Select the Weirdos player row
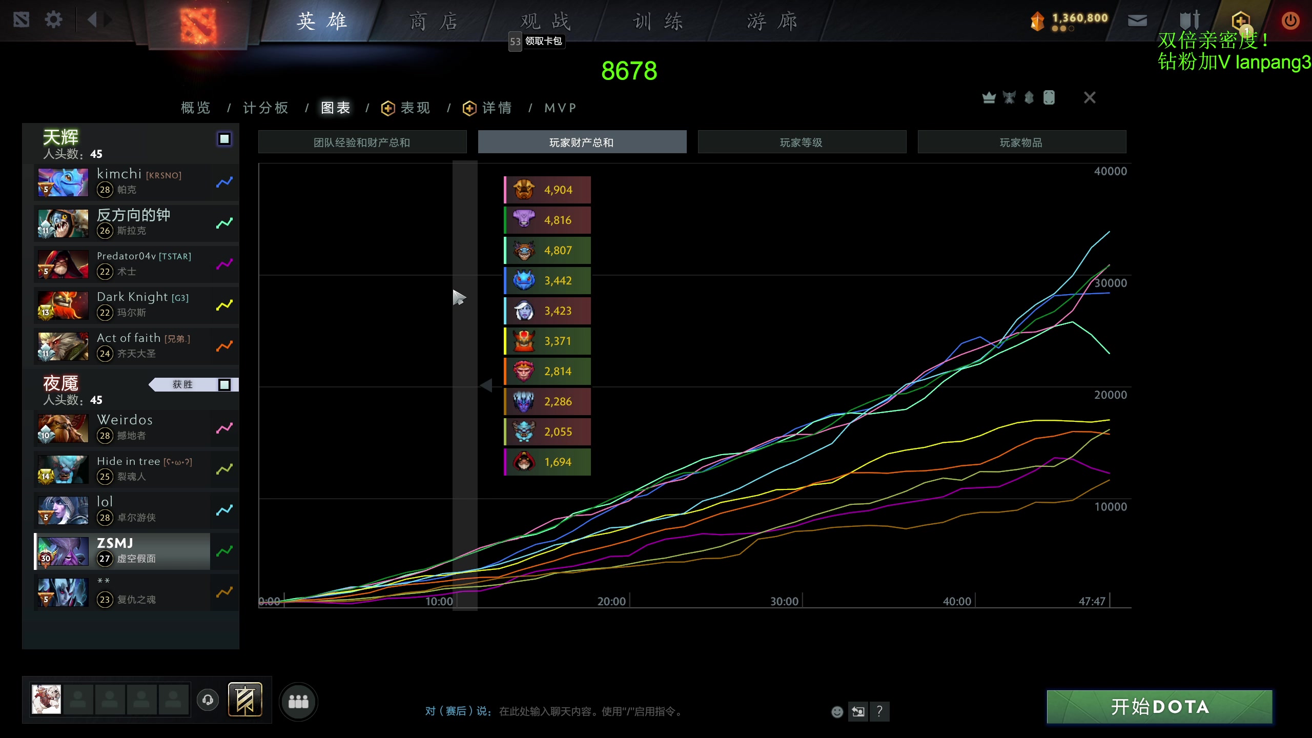Screen dimensions: 1312x738 [x=122, y=428]
